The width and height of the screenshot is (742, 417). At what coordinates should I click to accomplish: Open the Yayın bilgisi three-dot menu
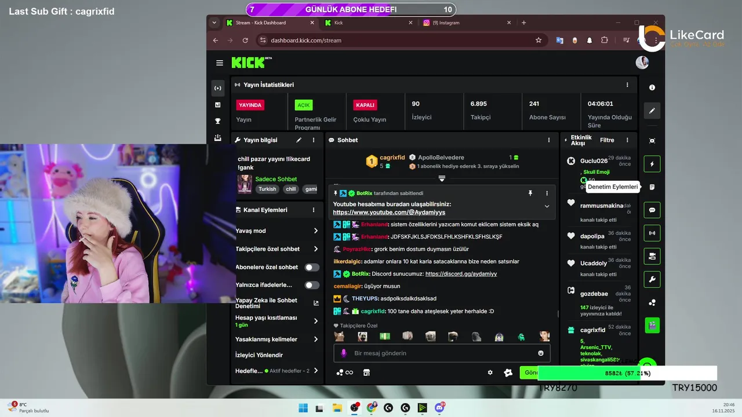coord(314,140)
